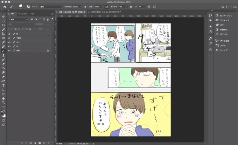238x145 pixels.
Task: Select the Hand tool
Action: click(3, 98)
